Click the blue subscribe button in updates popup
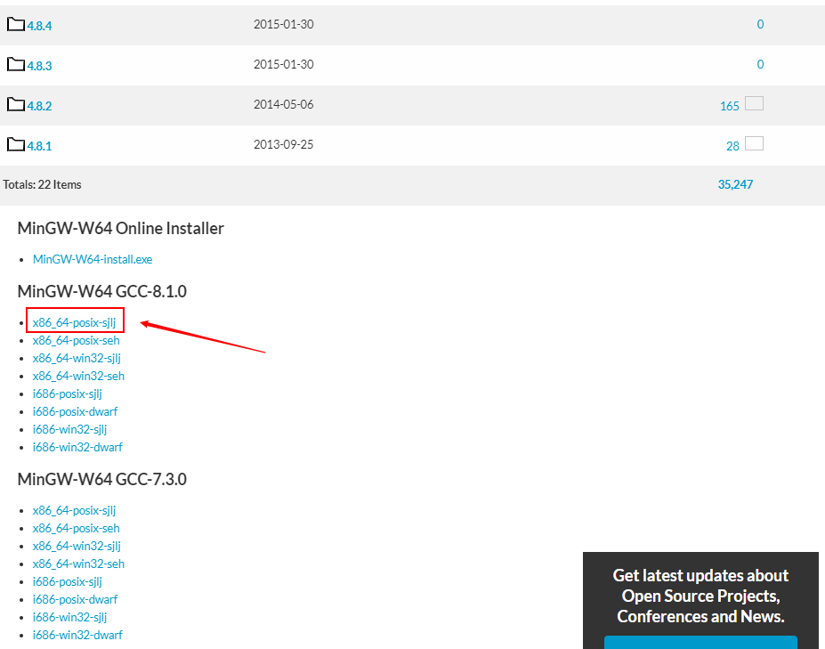 (x=700, y=642)
